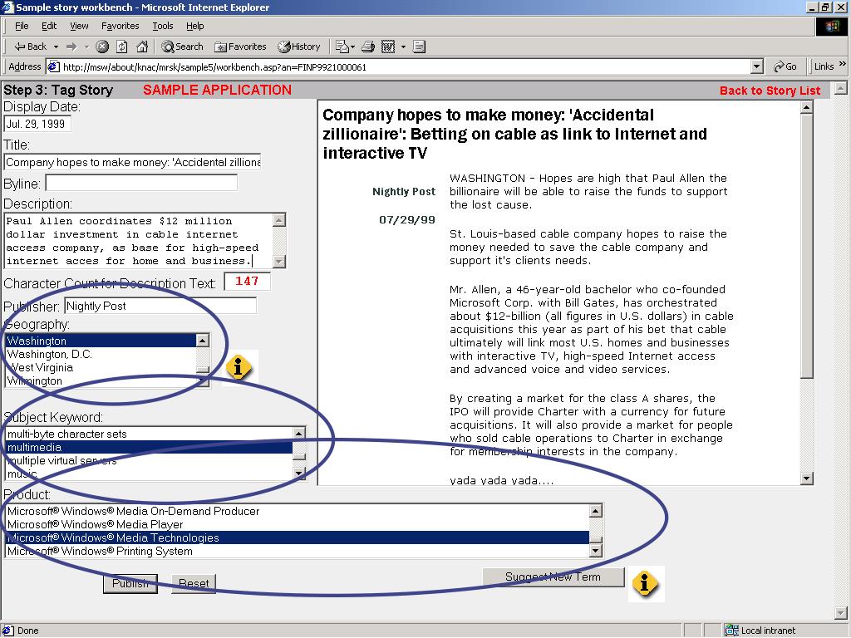The width and height of the screenshot is (851, 638).
Task: Click the Refresh page icon
Action: [x=122, y=47]
